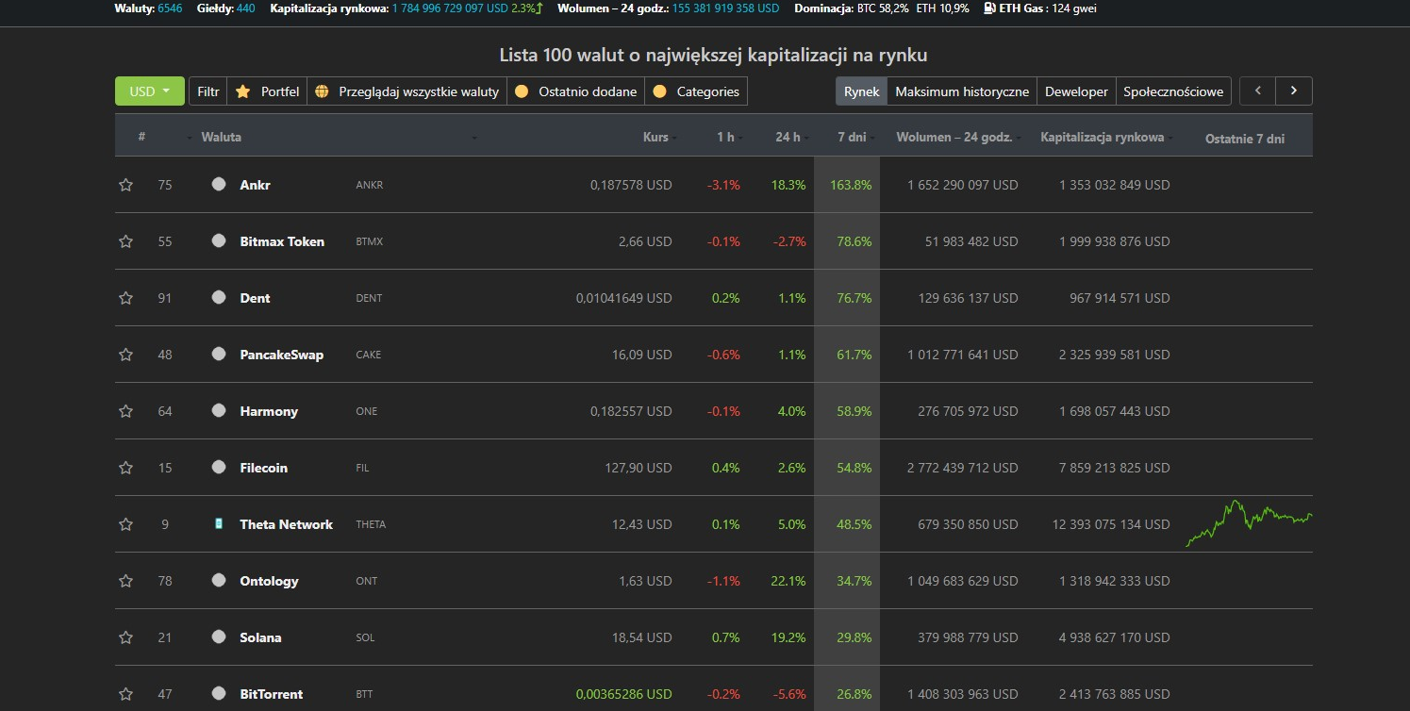
Task: Click Przeglądaj wszystkie waluty button
Action: click(x=406, y=91)
